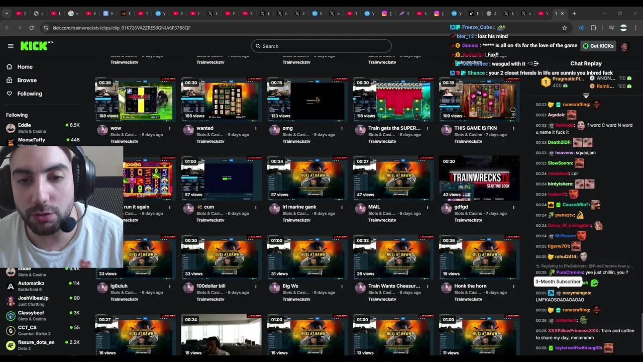Play the 'wanted' clip thumbnail
The height and width of the screenshot is (362, 643).
[x=222, y=99]
